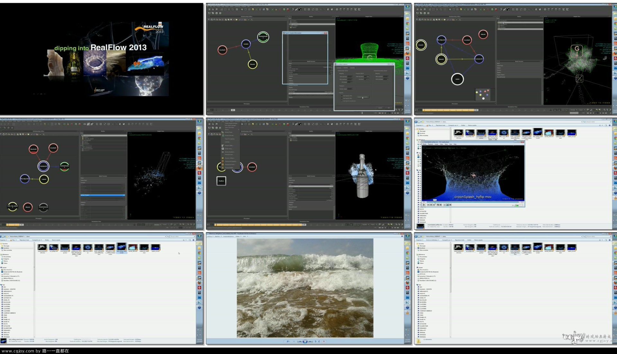Image resolution: width=617 pixels, height=354 pixels.
Task: Stop playback in VLC media player
Action: [x=431, y=205]
